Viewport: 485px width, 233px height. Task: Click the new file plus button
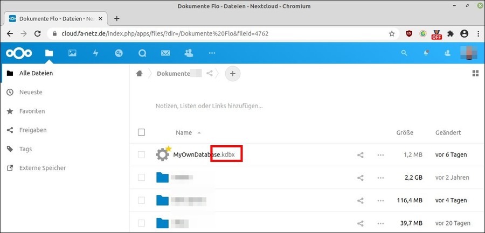click(x=232, y=74)
